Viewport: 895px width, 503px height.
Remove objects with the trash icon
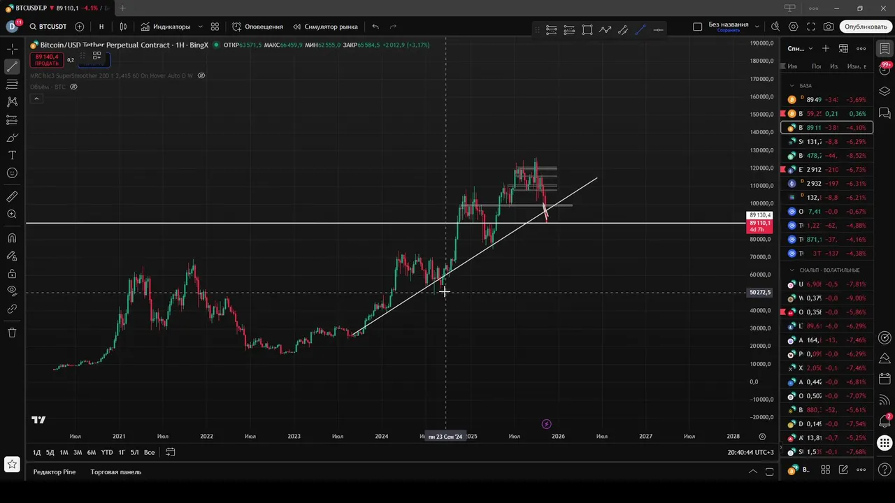[x=12, y=333]
